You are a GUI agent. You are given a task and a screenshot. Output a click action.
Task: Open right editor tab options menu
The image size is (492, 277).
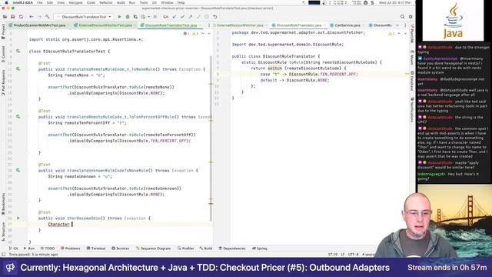pyautogui.click(x=405, y=25)
